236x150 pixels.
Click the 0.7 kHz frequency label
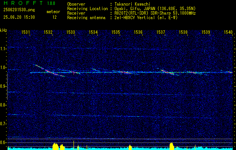point(3,124)
